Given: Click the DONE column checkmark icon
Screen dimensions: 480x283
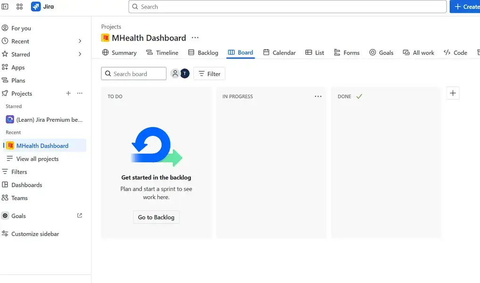Looking at the screenshot, I should 359,96.
